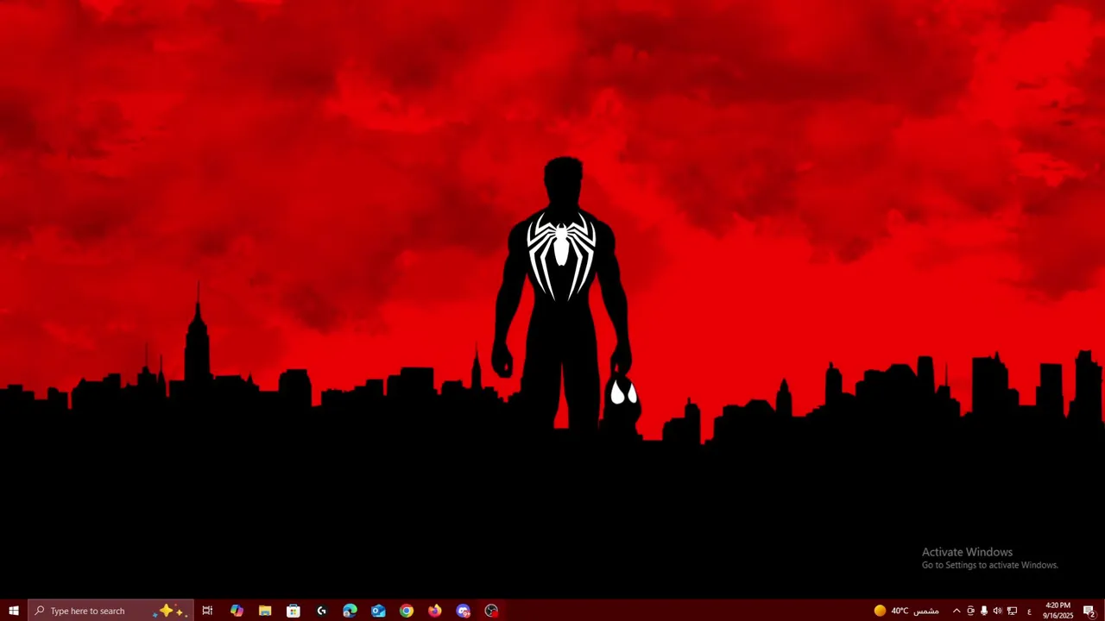Expand the hidden system tray icons
Viewport: 1105px width, 621px height.
point(956,611)
